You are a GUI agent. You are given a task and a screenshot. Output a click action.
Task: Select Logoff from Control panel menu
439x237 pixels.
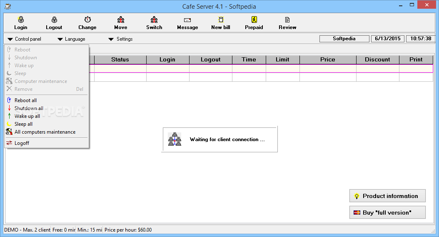pos(47,143)
